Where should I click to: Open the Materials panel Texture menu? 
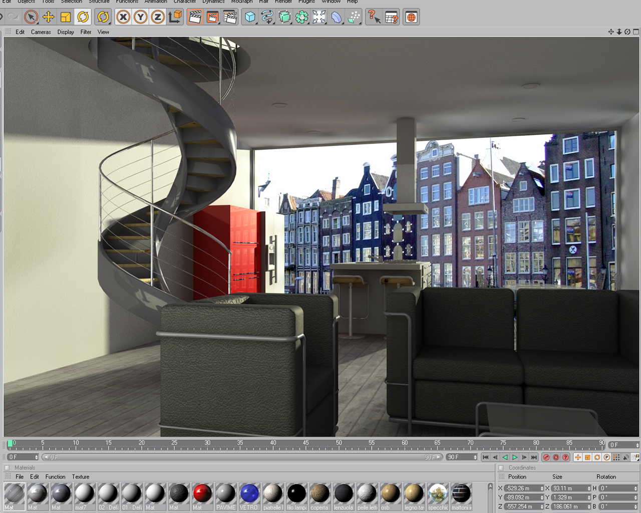point(81,477)
